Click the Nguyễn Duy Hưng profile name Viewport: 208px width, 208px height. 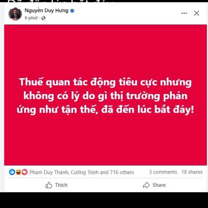point(46,10)
